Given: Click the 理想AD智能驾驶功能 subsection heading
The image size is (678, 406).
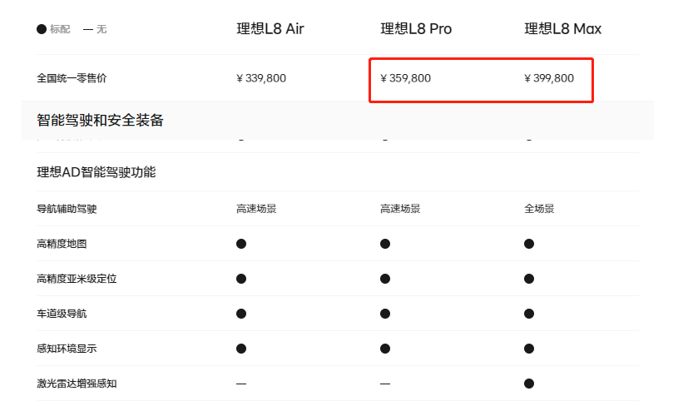Looking at the screenshot, I should pos(96,172).
